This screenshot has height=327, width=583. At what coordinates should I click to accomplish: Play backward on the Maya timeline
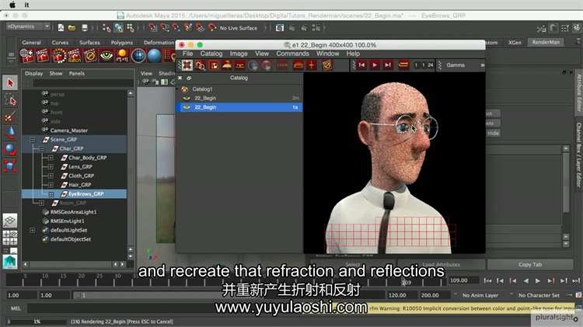pyautogui.click(x=525, y=281)
